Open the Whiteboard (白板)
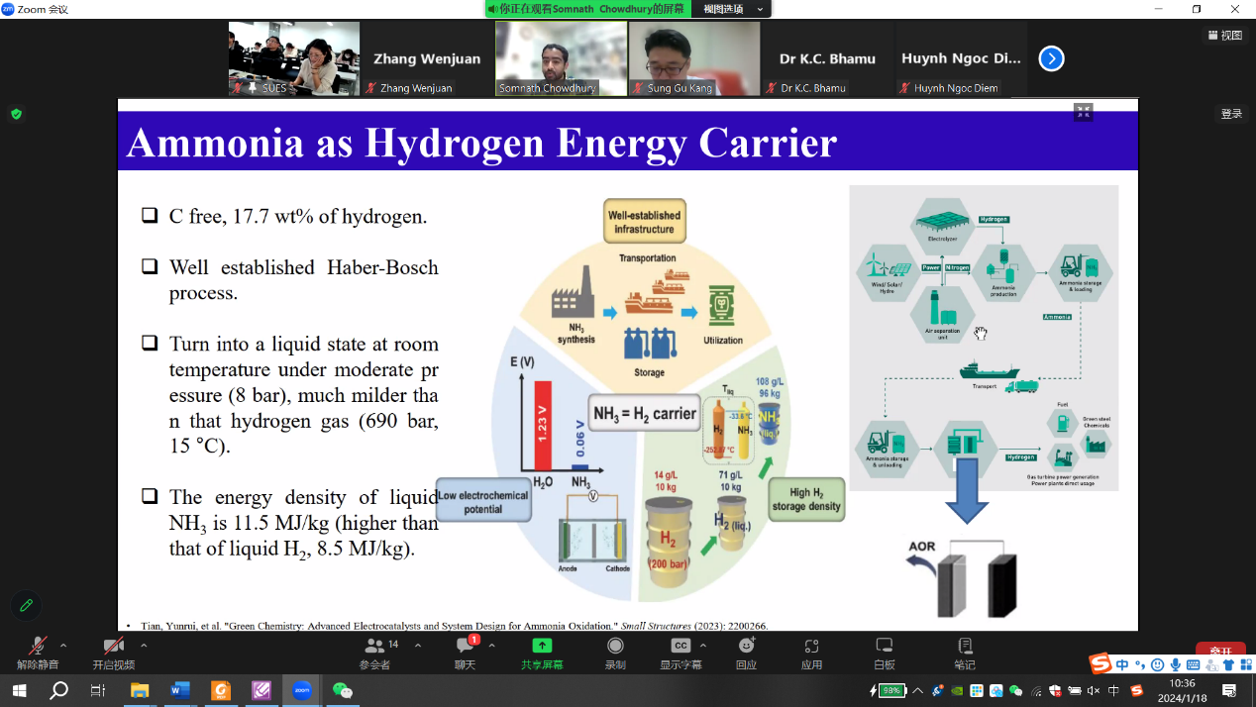This screenshot has height=707, width=1256. (885, 651)
